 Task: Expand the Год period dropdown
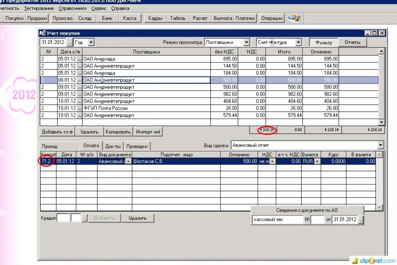click(91, 42)
